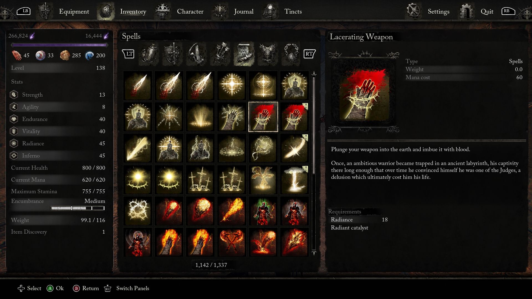Click the Encumbrance meter bar
The height and width of the screenshot is (299, 532).
pyautogui.click(x=77, y=208)
